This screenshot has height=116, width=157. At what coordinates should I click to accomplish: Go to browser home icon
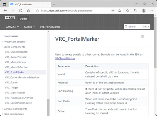click(29, 11)
